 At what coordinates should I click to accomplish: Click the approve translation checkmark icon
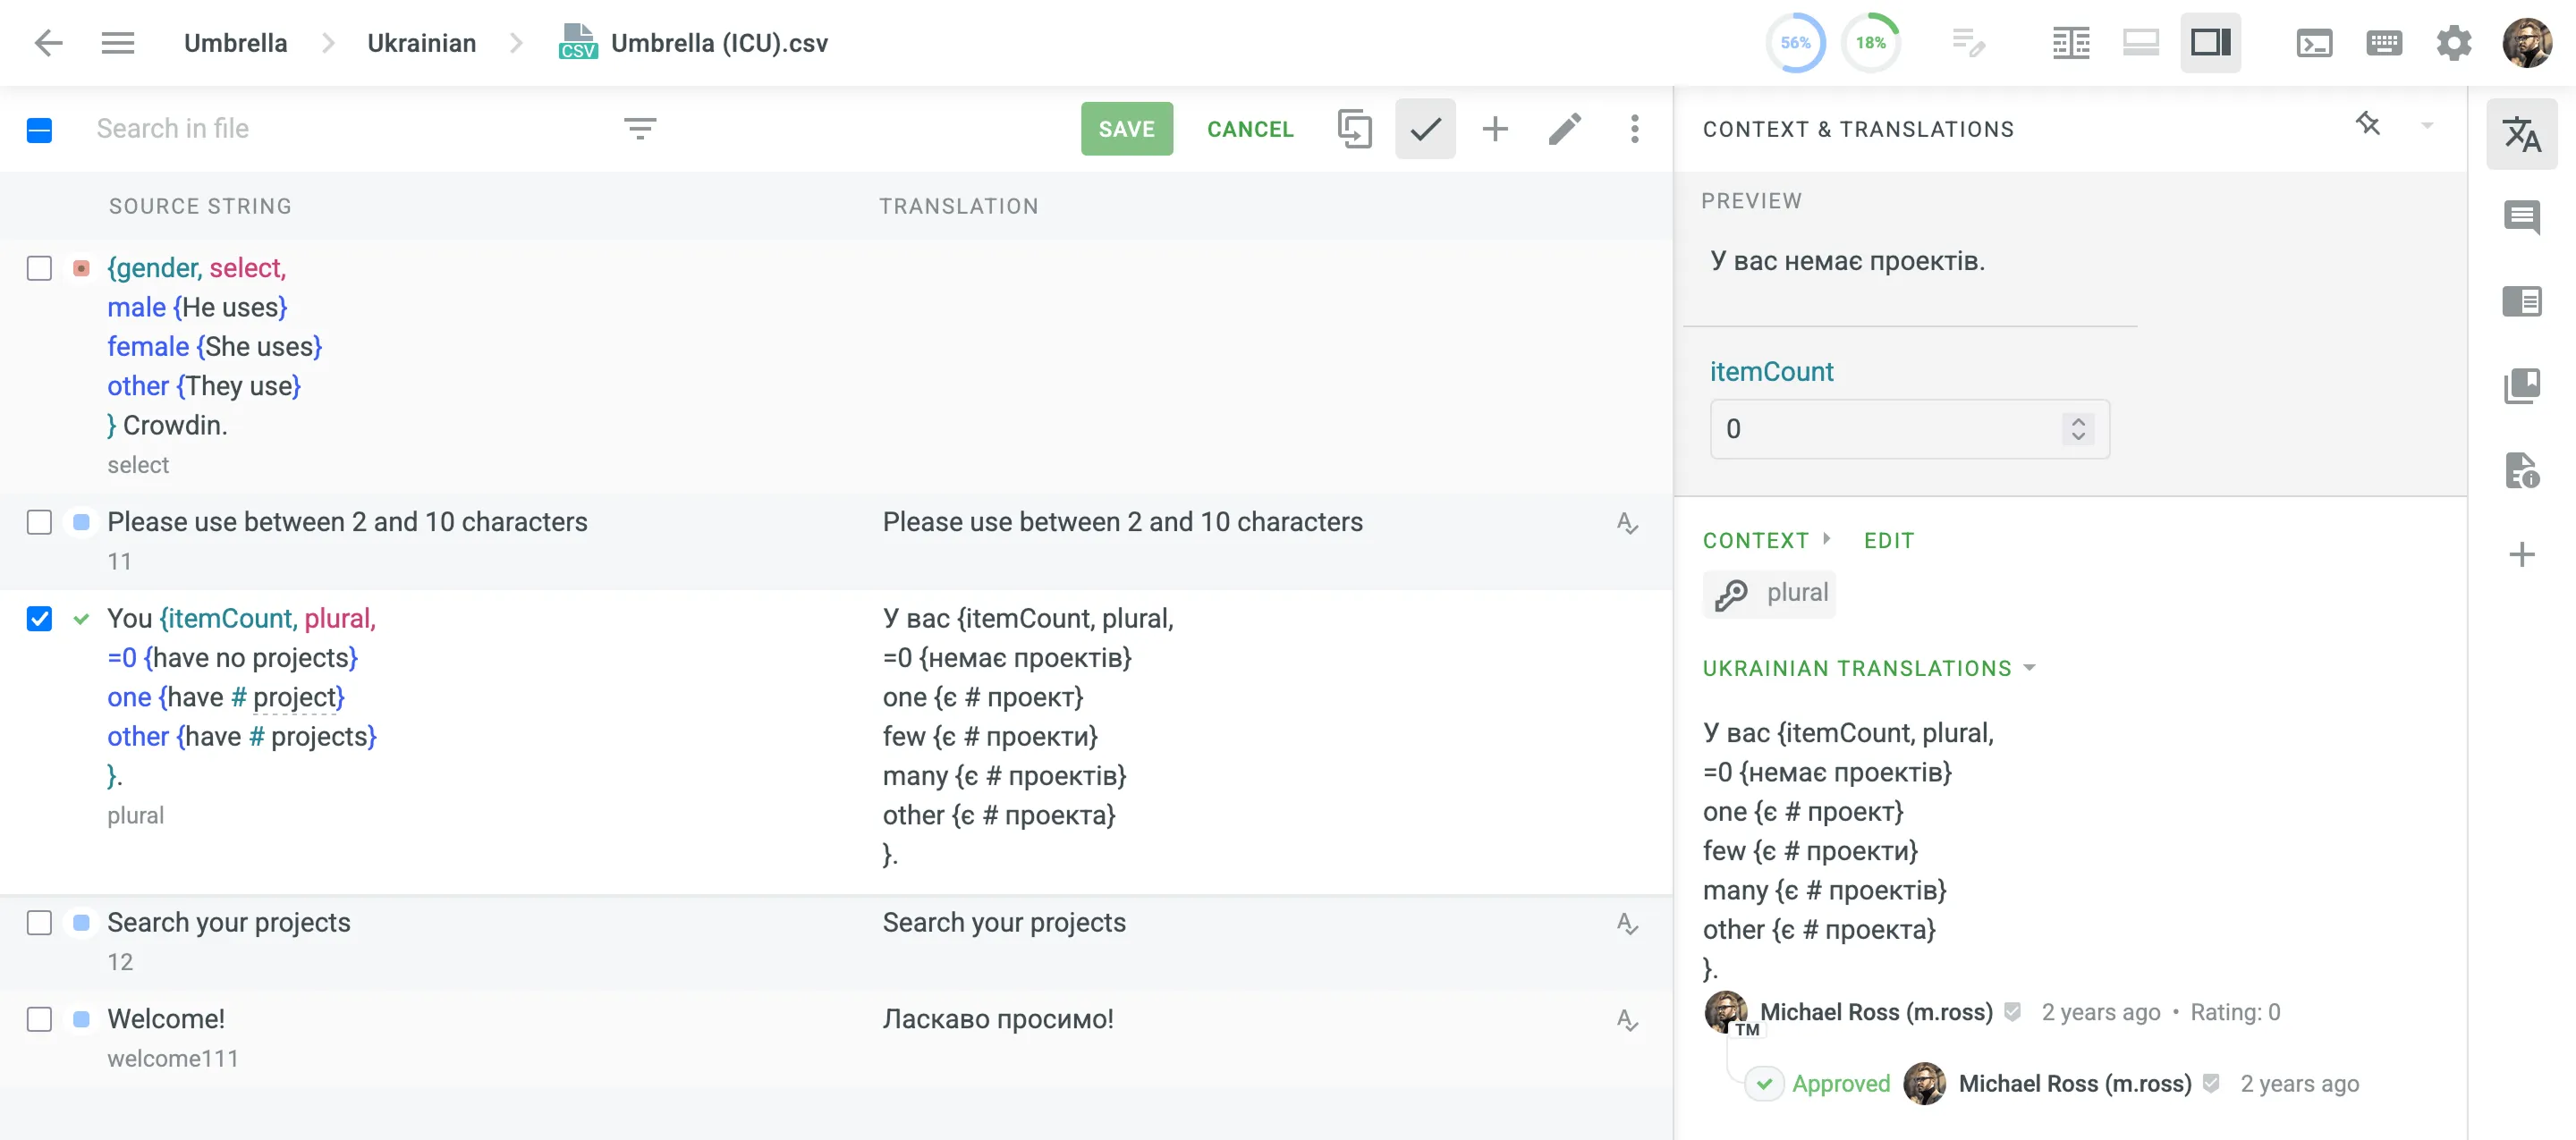coord(1424,126)
